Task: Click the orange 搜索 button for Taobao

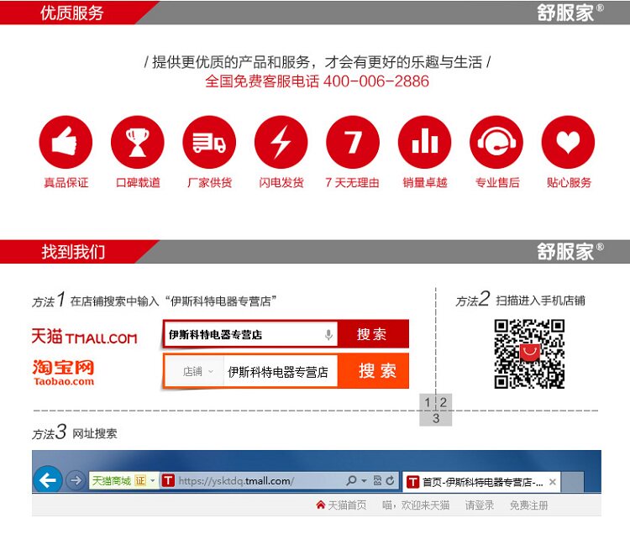Action: tap(373, 371)
